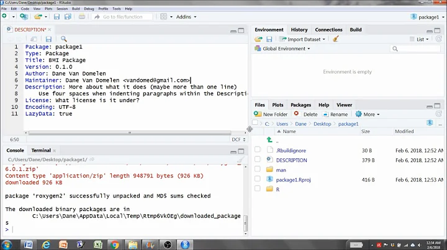The image size is (447, 250).
Task: Refresh the Environment pane
Action: pyautogui.click(x=438, y=39)
